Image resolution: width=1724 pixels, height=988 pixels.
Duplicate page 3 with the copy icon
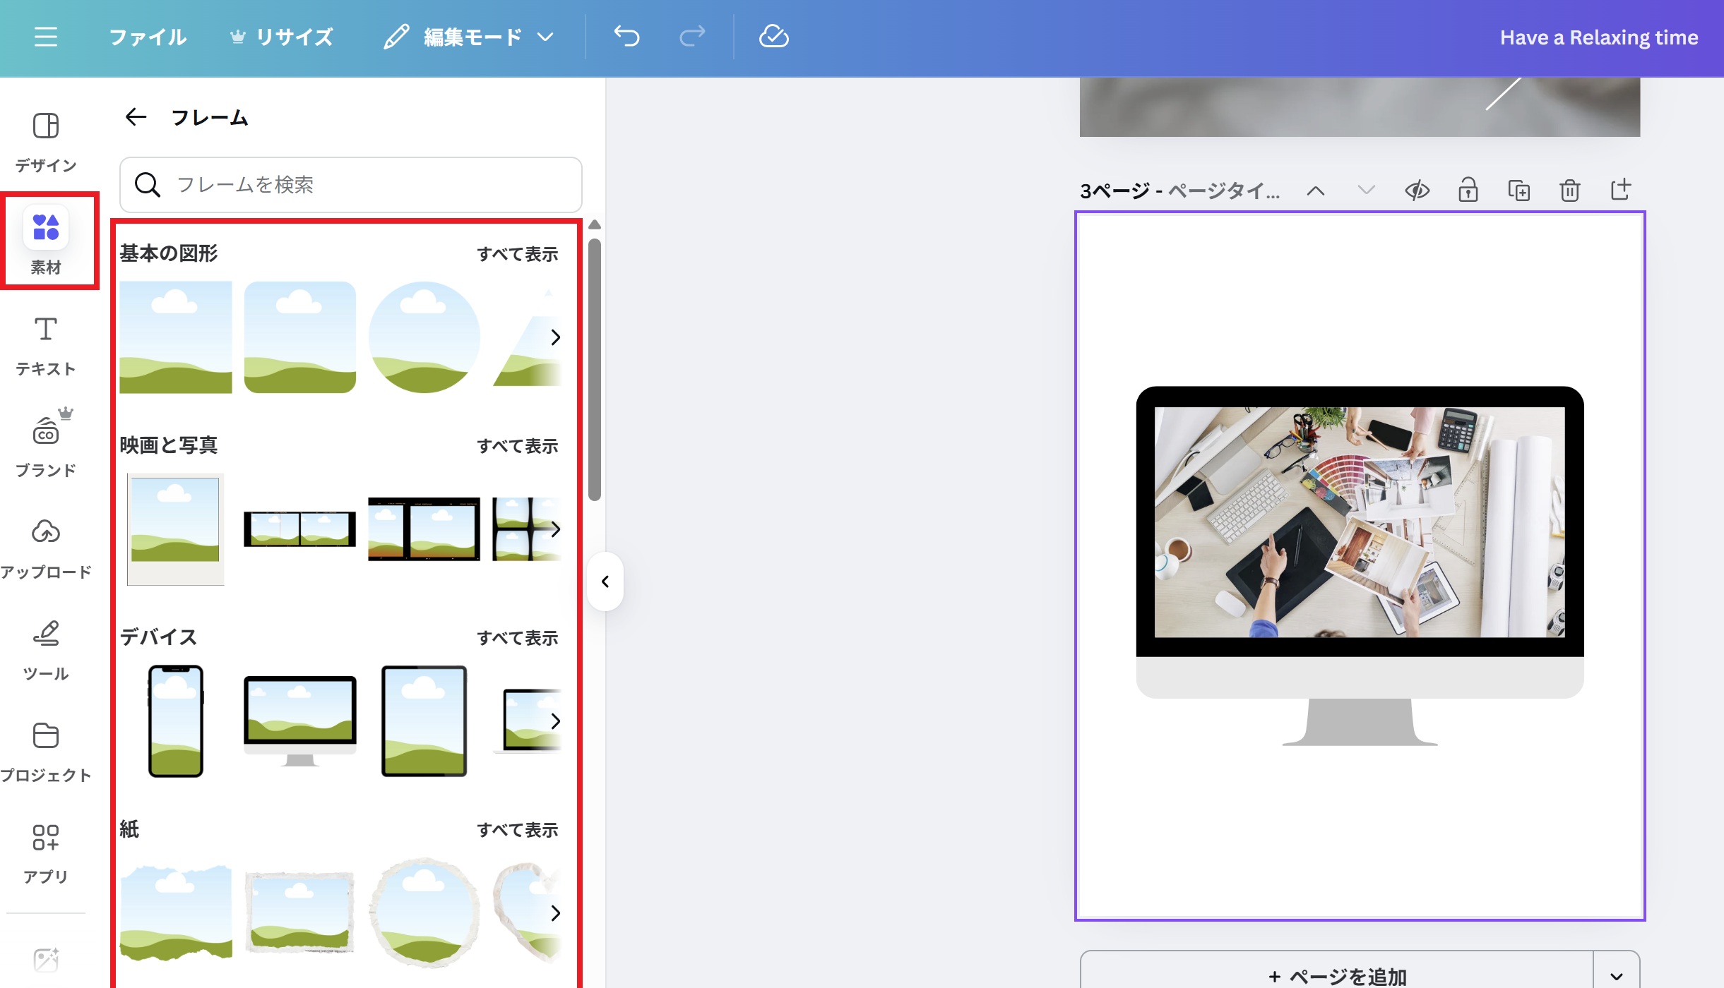[x=1518, y=191]
